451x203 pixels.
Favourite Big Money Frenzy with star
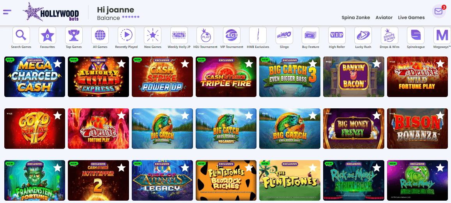pyautogui.click(x=377, y=116)
